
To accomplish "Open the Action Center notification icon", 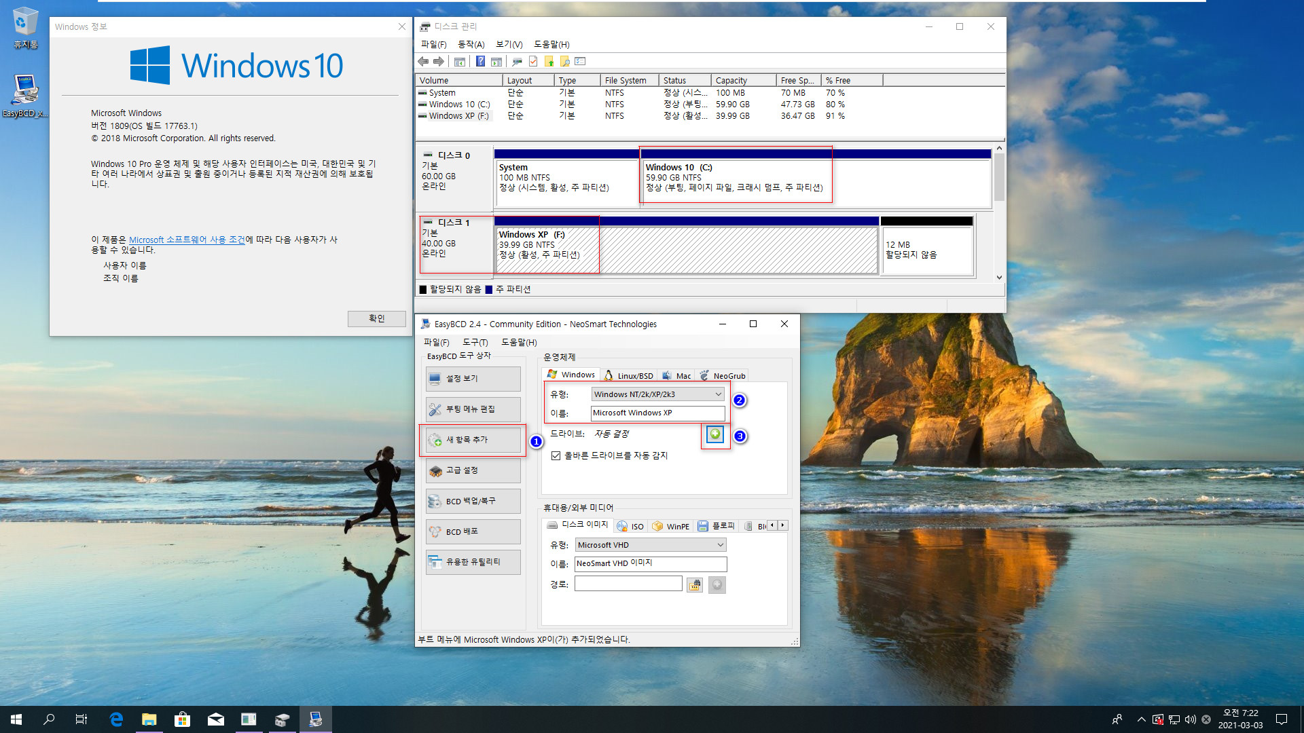I will coord(1282,719).
